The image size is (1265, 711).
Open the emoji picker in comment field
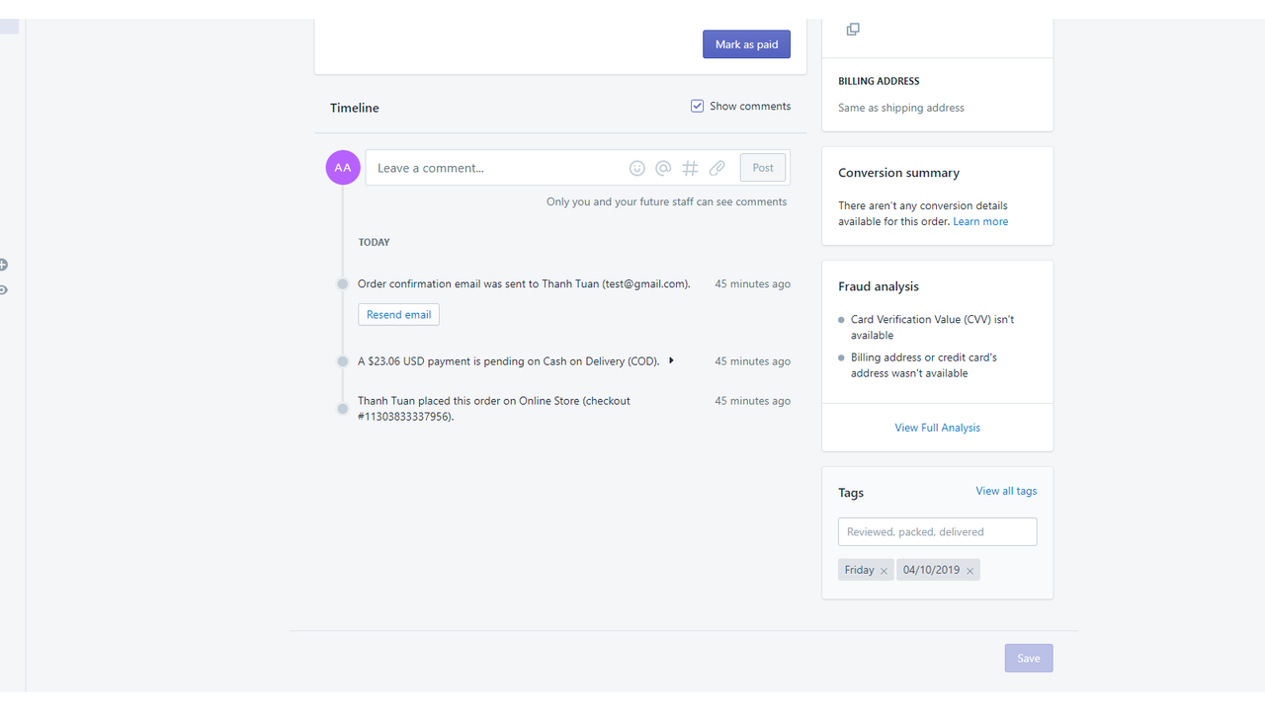[636, 168]
